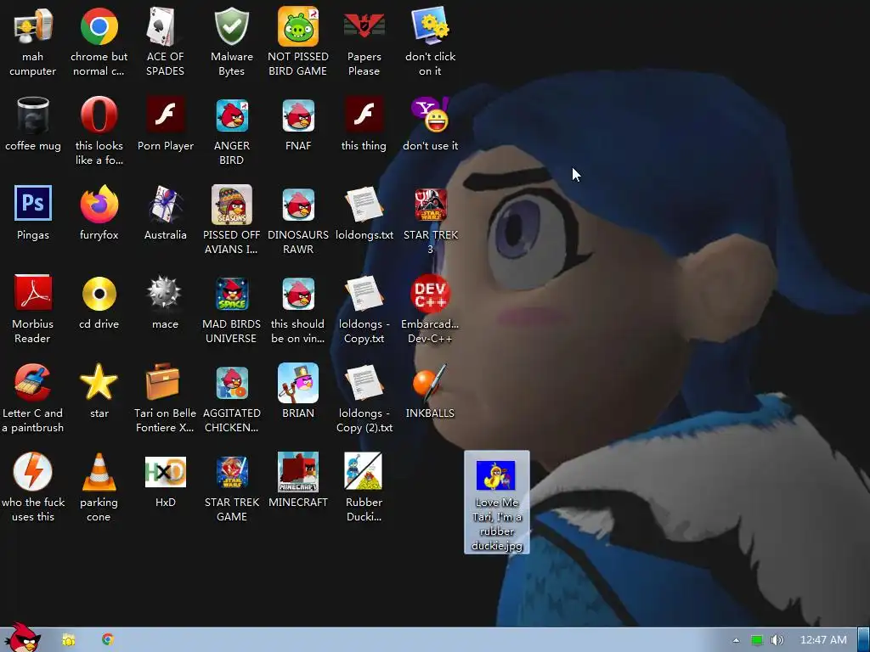870x652 pixels.
Task: Select the Australia spider solitaire icon
Action: 165,204
